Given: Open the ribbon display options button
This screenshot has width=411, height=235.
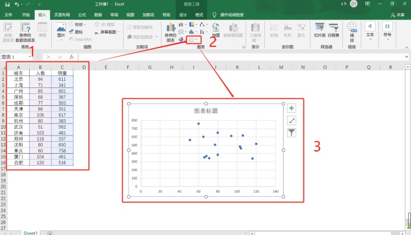Looking at the screenshot, I should pyautogui.click(x=368, y=3).
